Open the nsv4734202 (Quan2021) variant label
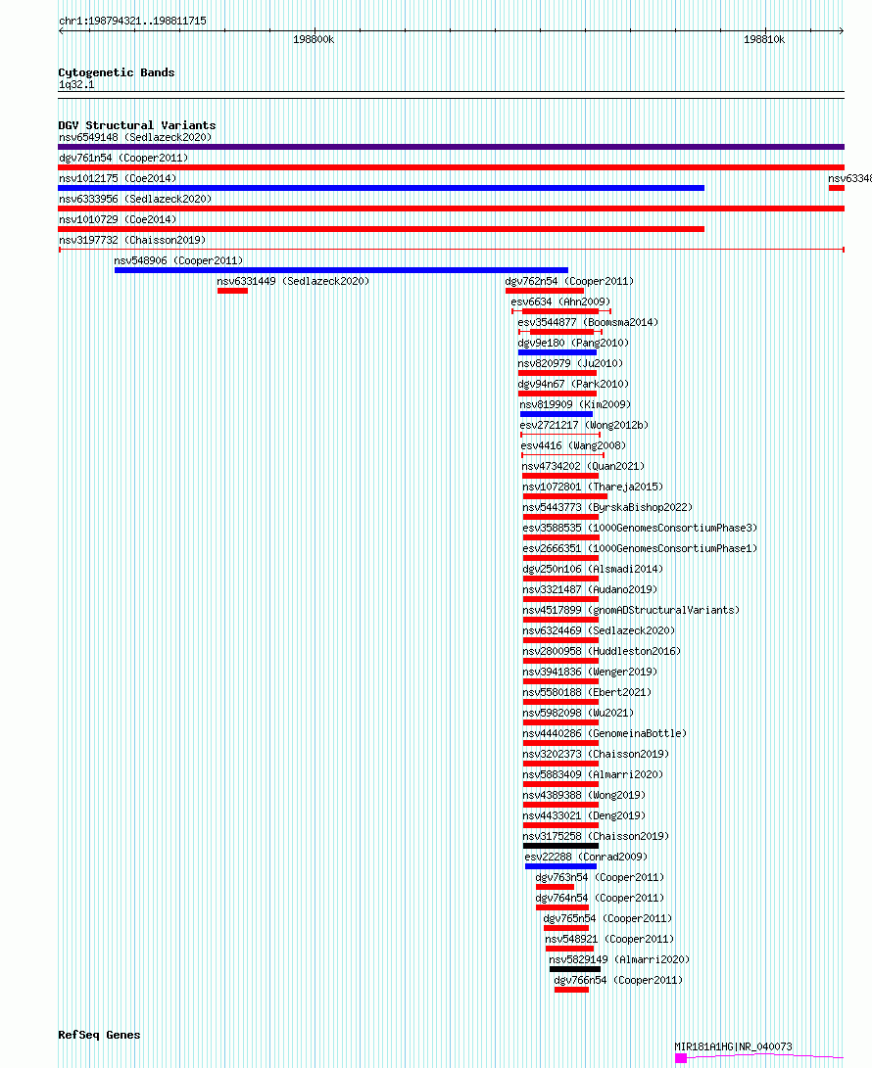Screen dimensions: 872x1068 coord(583,467)
